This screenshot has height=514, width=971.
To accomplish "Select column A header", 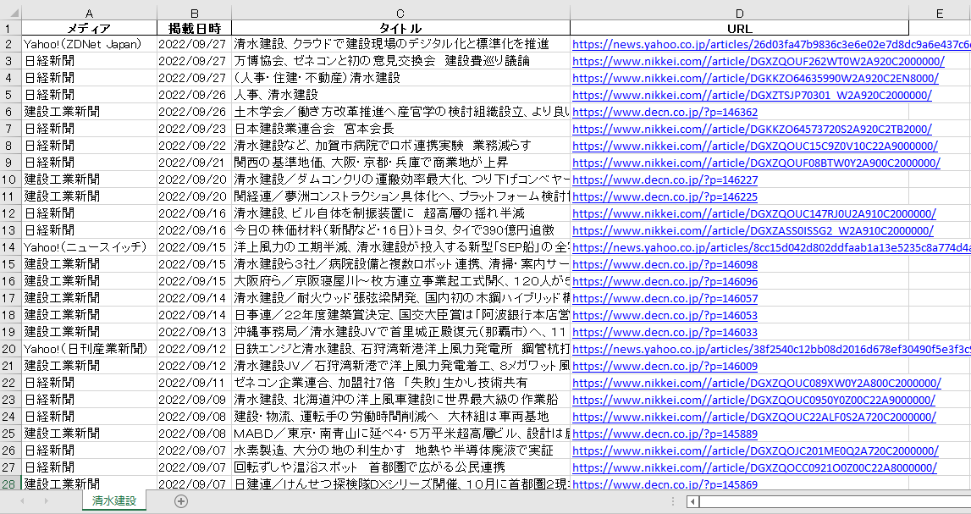I will click(89, 13).
